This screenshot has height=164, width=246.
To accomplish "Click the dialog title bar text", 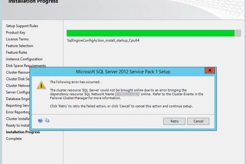I will click(x=123, y=72).
